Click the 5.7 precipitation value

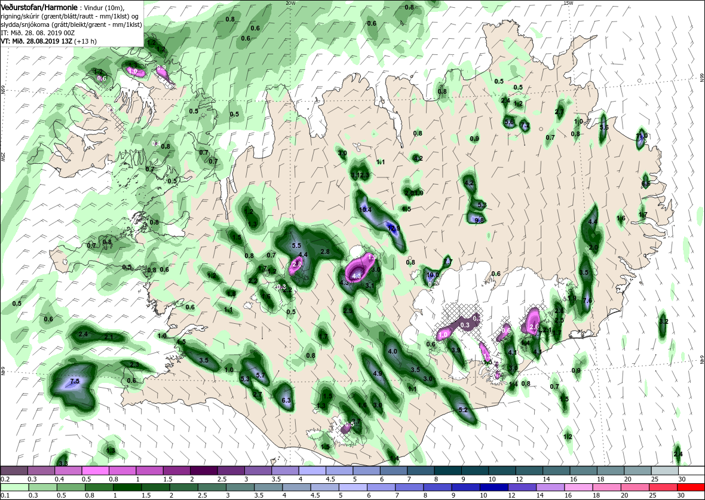coord(260,375)
